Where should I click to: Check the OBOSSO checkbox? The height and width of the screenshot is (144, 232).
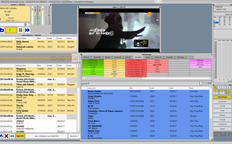coord(215,7)
